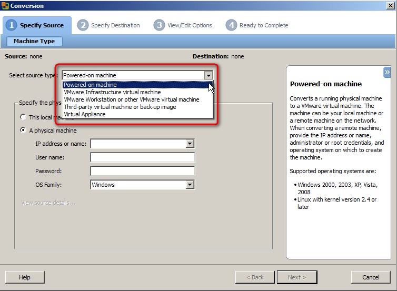The image size is (397, 291).
Task: Expand the IP address or name dropdown arrow
Action: click(190, 144)
